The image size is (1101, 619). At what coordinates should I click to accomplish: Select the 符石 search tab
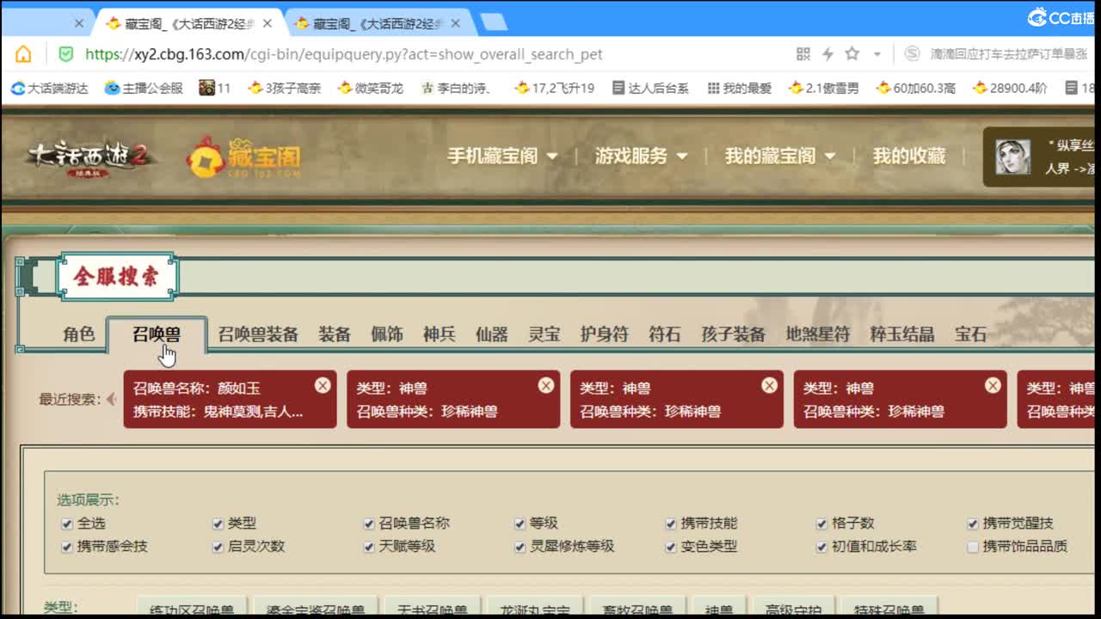click(x=665, y=334)
